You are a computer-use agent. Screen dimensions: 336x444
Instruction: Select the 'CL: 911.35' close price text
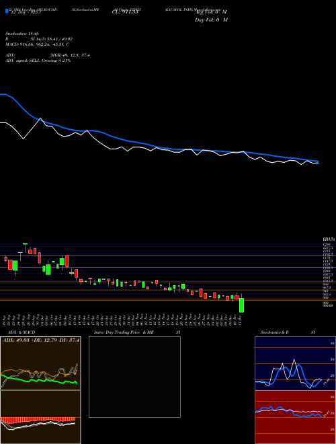click(x=125, y=13)
